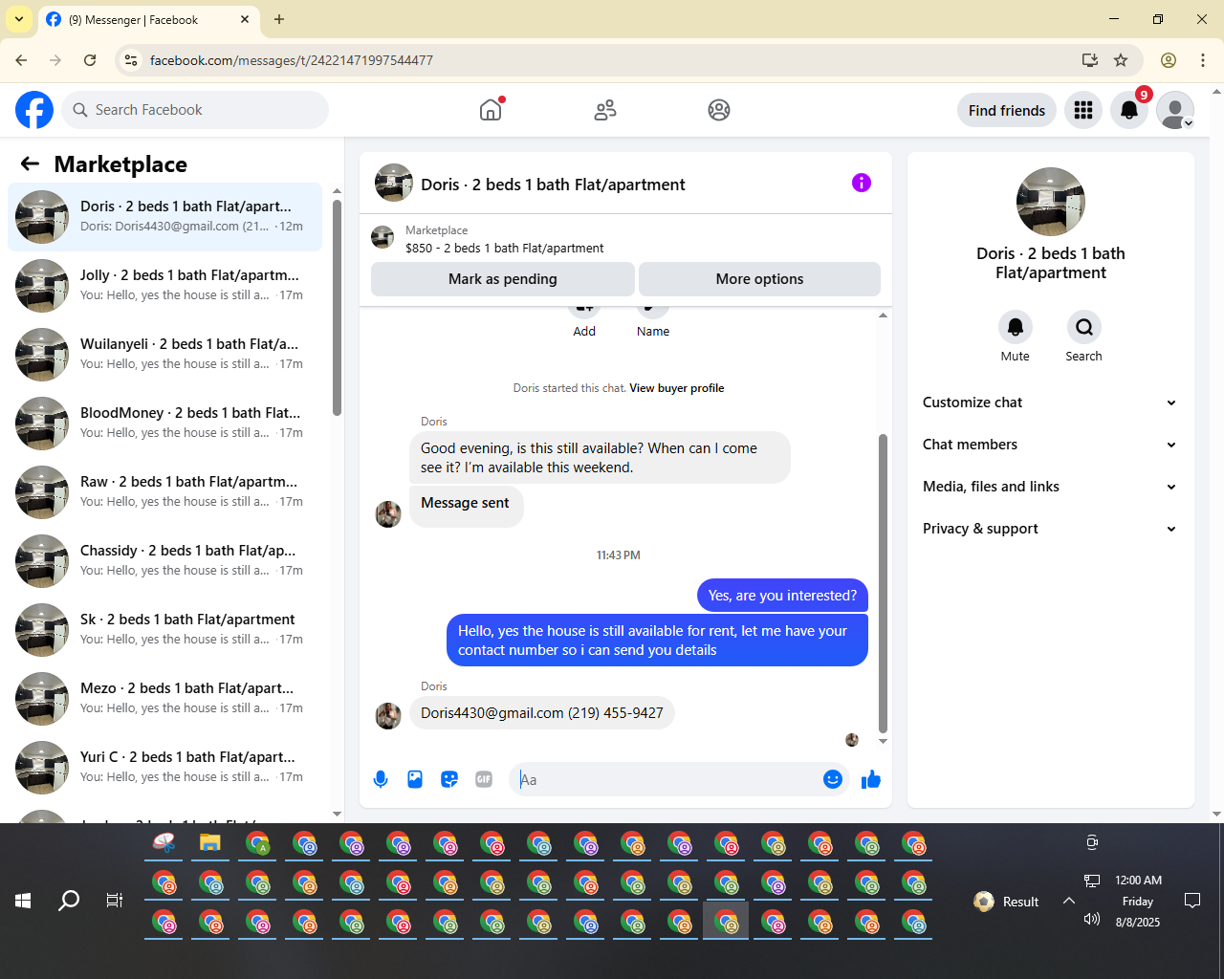Open Doris conversation in the chat list
The width and height of the screenshot is (1224, 979).
coord(164,217)
